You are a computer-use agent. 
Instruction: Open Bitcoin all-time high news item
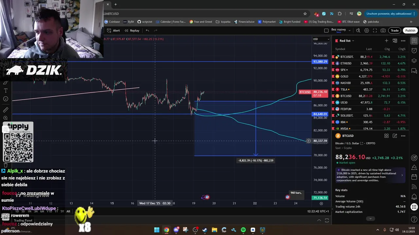tap(370, 175)
